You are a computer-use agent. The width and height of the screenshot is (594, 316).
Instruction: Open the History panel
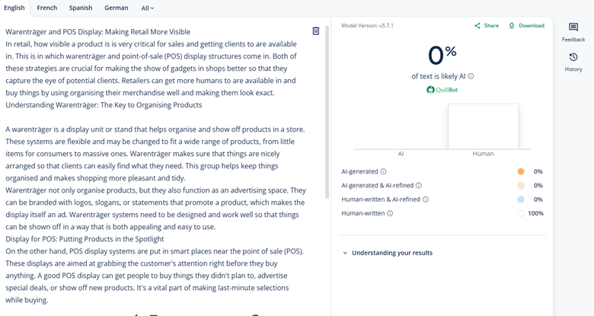(x=573, y=61)
